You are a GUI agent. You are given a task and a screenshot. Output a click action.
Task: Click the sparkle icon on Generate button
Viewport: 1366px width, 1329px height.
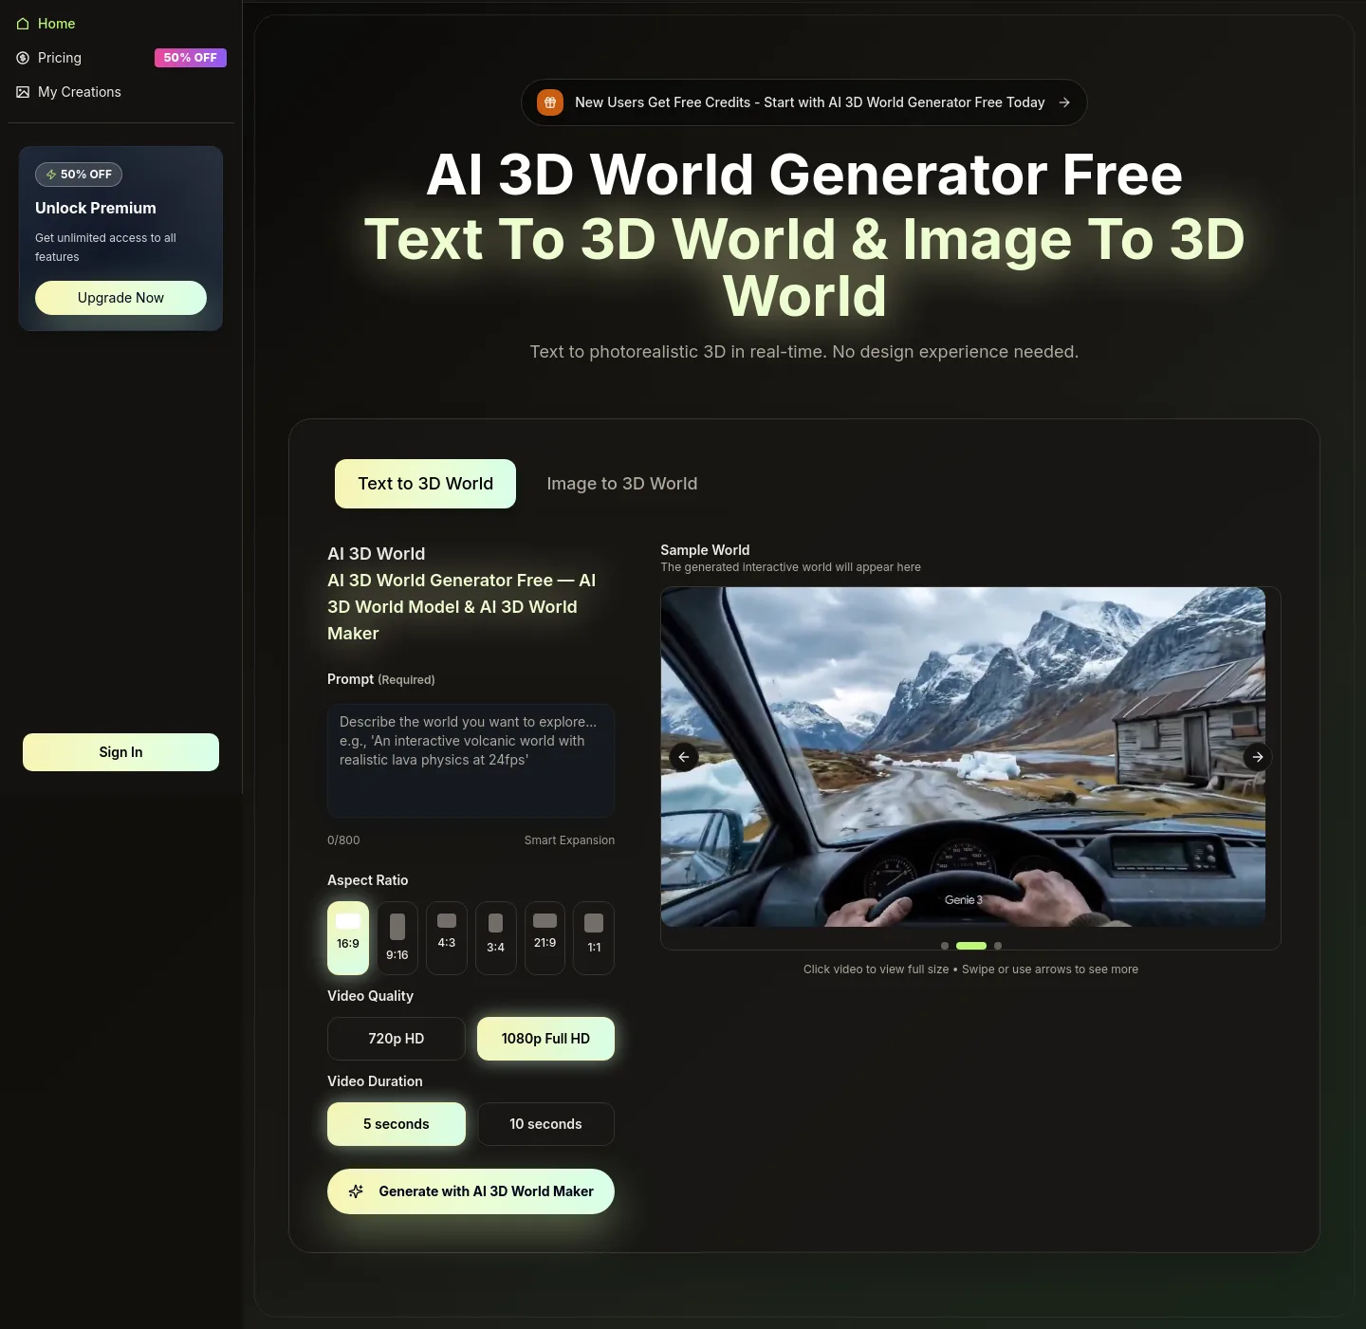(x=356, y=1191)
